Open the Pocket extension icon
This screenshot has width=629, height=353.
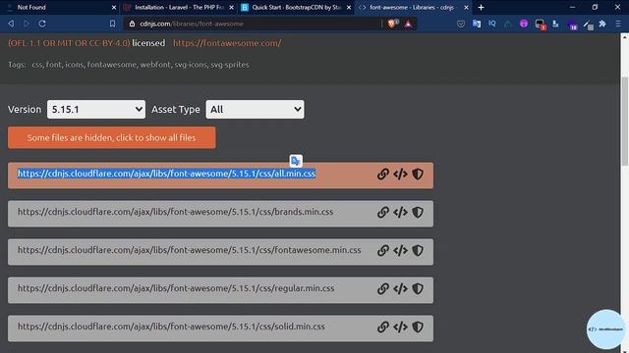point(461,24)
